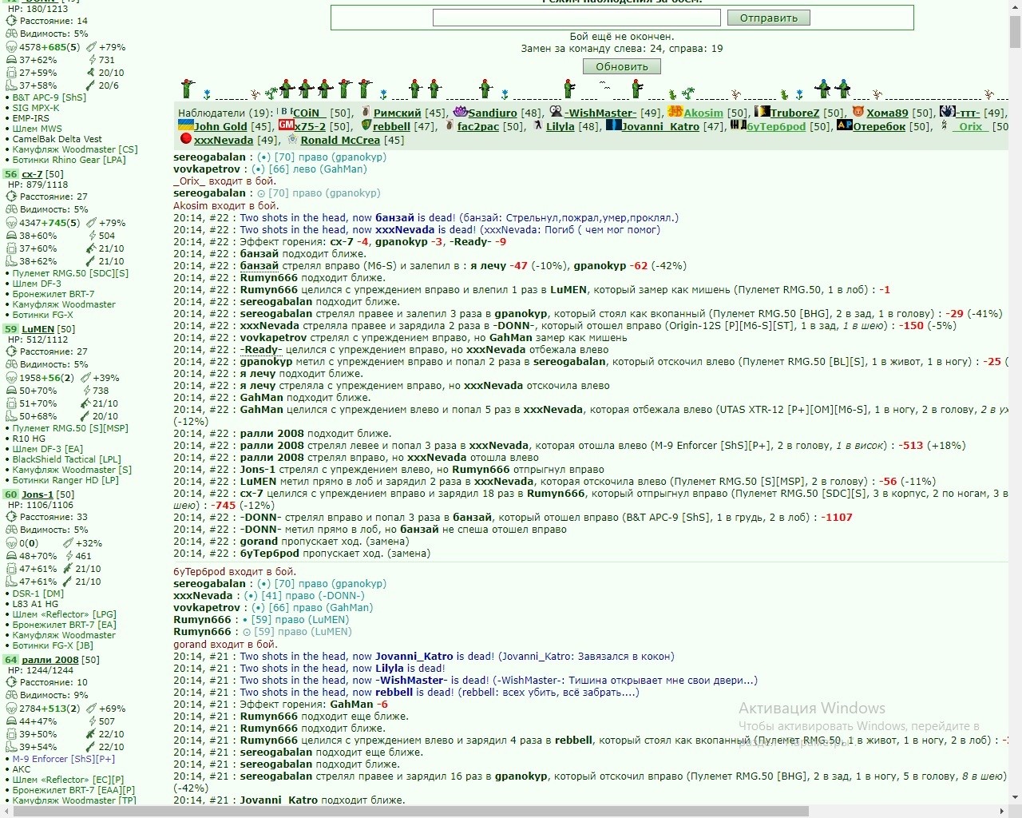The image size is (1022, 818).
Task: Open the SIG MPX-K weapon link
Action: (36, 108)
